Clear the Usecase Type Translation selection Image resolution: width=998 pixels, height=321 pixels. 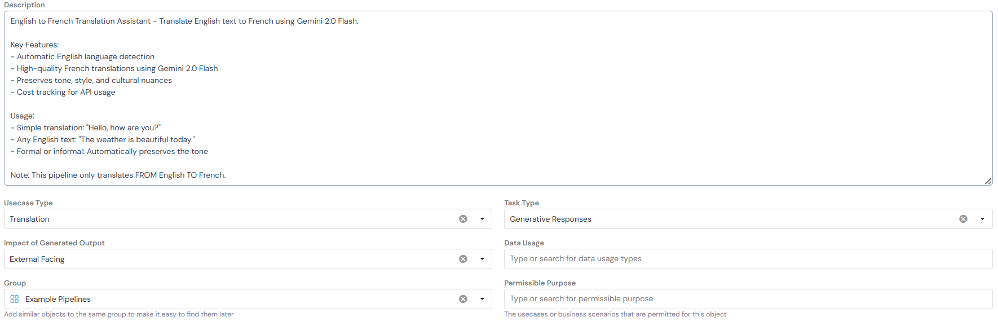[x=463, y=219]
